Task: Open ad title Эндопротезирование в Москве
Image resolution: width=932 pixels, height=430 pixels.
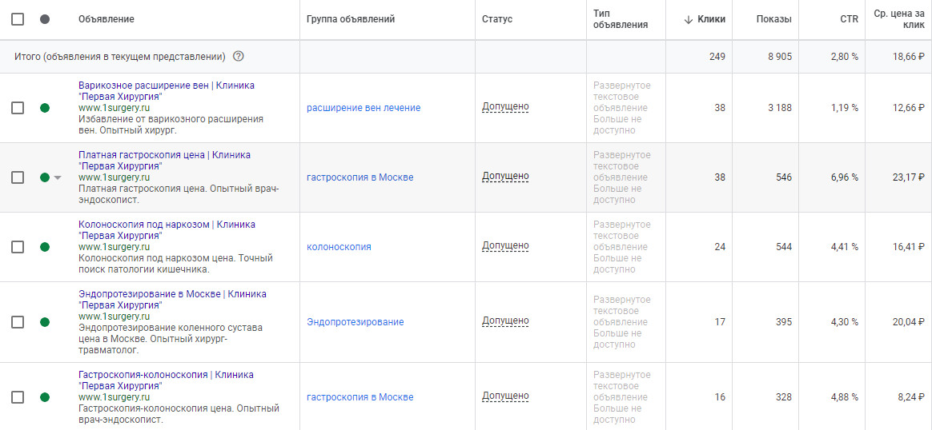Action: (149, 294)
